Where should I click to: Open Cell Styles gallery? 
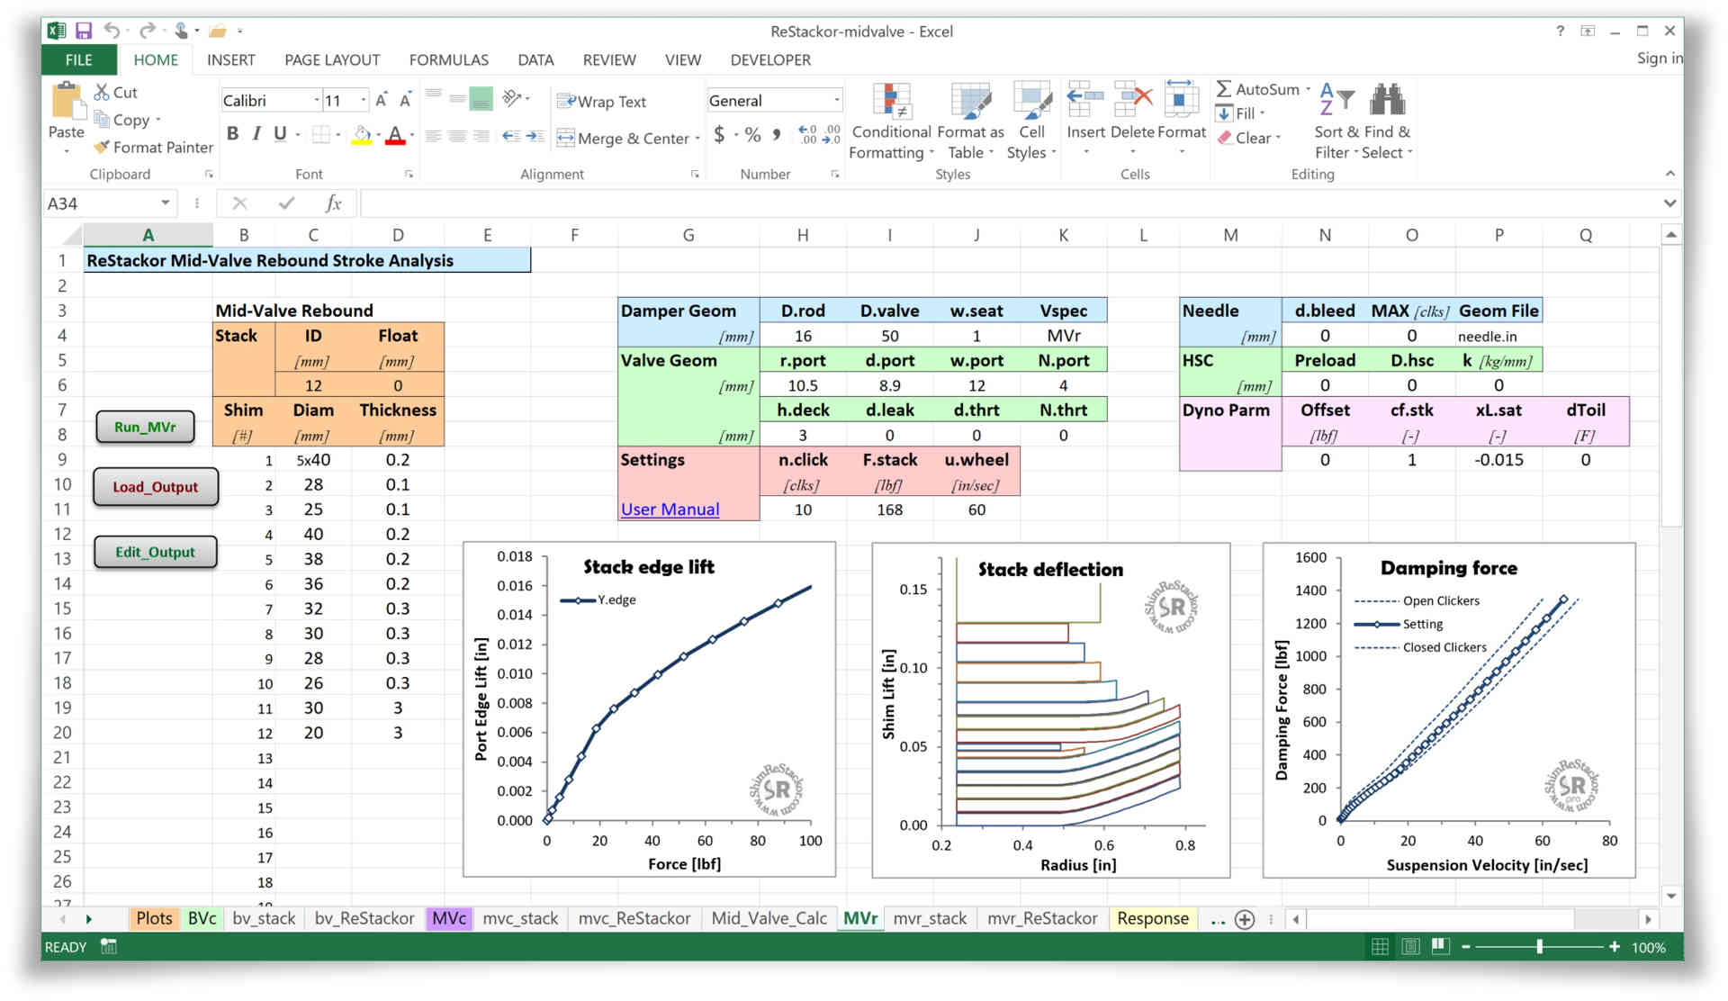[1031, 122]
